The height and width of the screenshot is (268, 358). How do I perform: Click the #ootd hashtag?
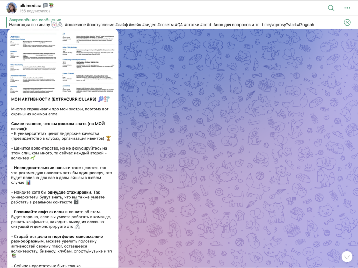206,25
